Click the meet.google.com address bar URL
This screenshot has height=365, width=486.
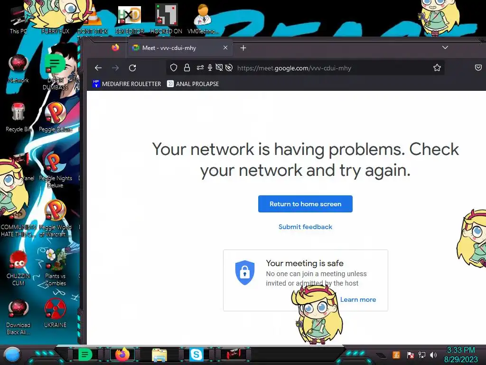click(x=294, y=68)
